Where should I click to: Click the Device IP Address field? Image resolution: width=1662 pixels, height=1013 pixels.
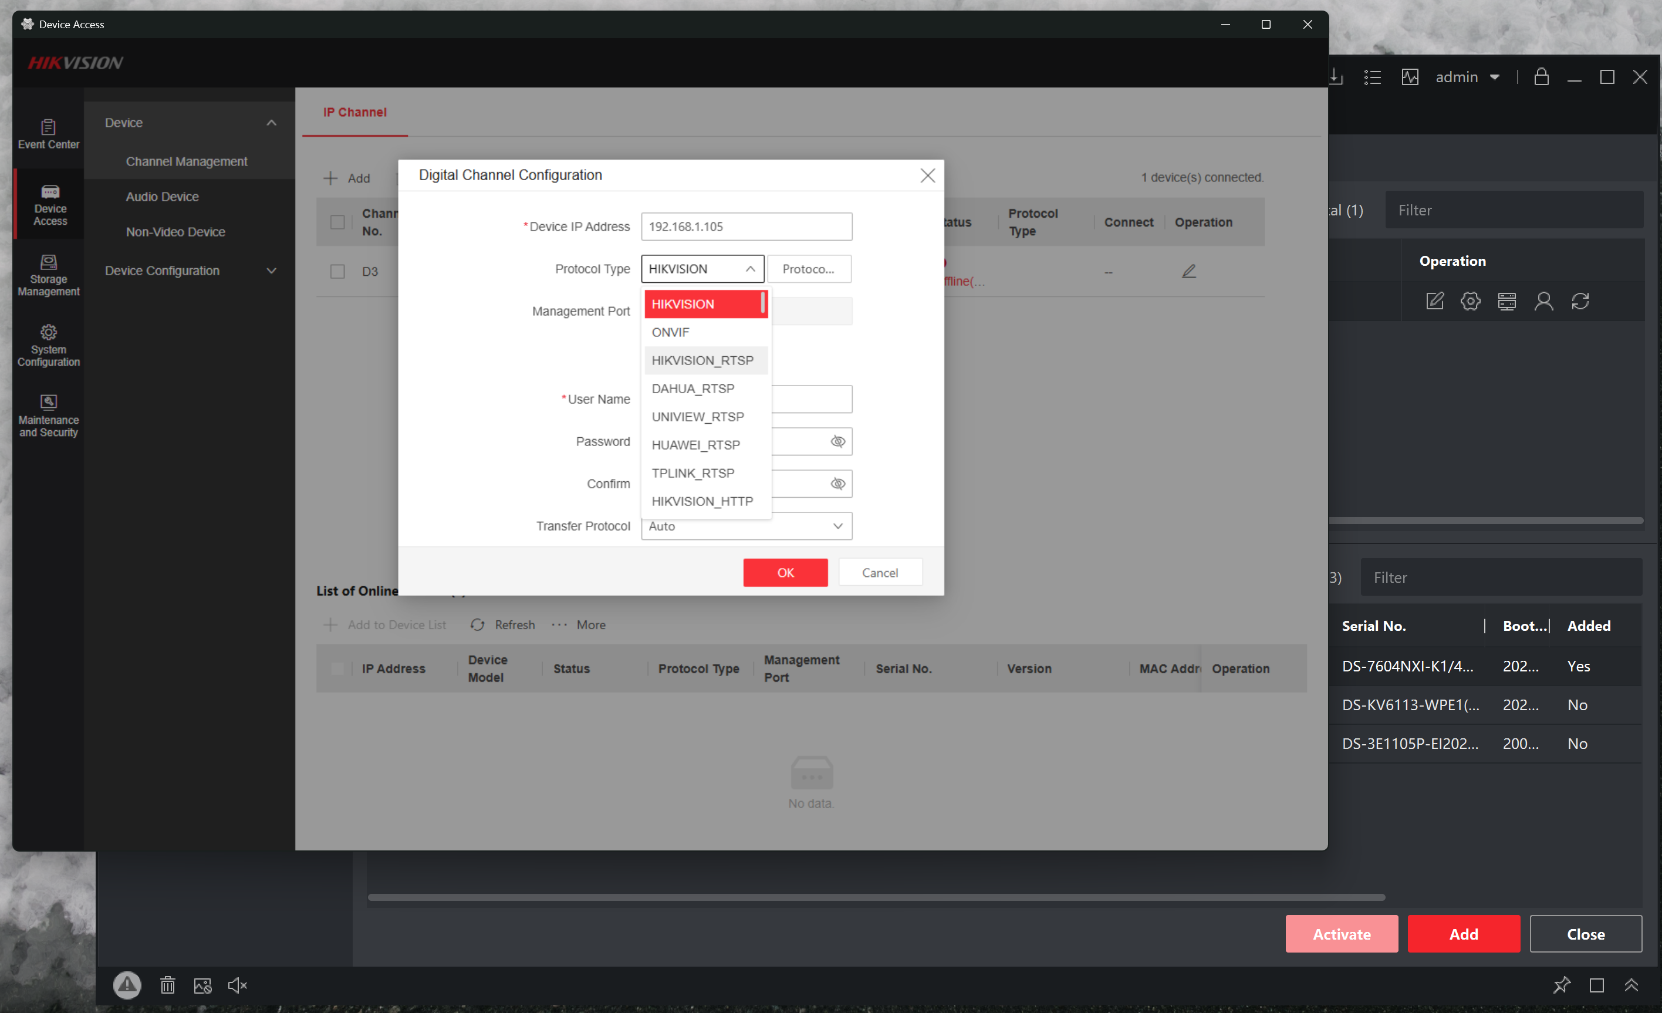tap(746, 227)
